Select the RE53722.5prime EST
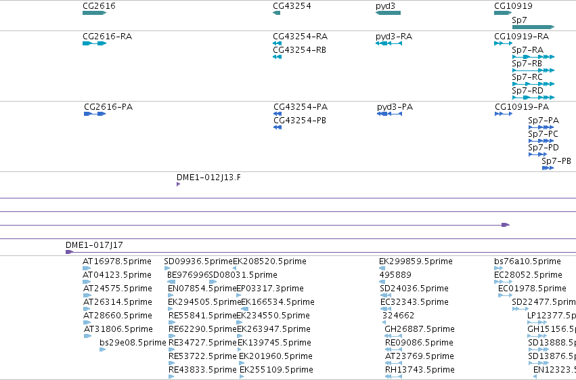This screenshot has height=380, width=576. 171,363
